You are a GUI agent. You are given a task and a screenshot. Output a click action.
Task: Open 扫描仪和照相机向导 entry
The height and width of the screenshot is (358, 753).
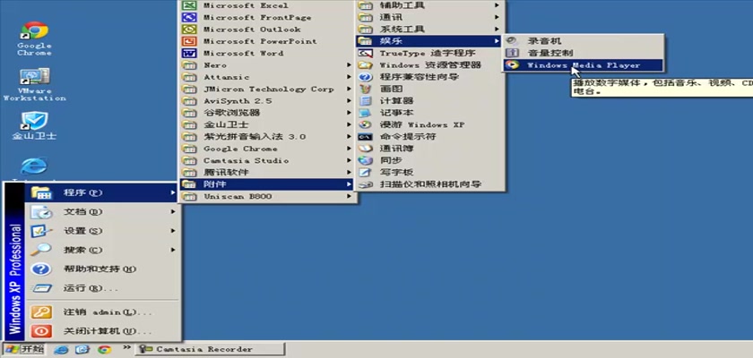point(429,184)
